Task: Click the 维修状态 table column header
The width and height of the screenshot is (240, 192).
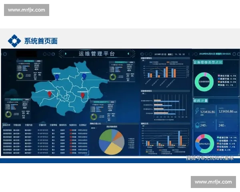Action: (x=63, y=125)
